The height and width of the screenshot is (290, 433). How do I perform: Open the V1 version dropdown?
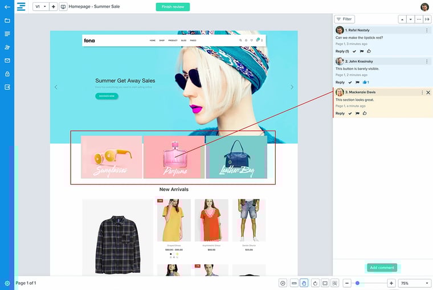40,7
